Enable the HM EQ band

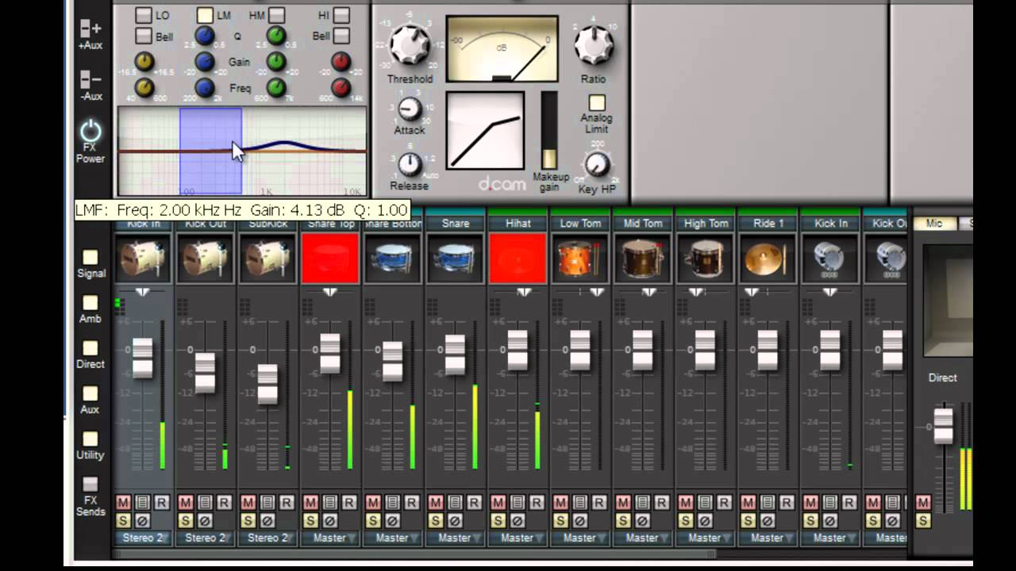[x=276, y=15]
